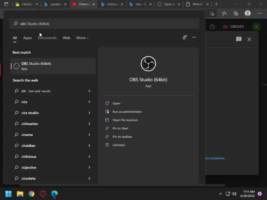Choose Pin to taskbar
This screenshot has width=267, height=200.
point(122,136)
